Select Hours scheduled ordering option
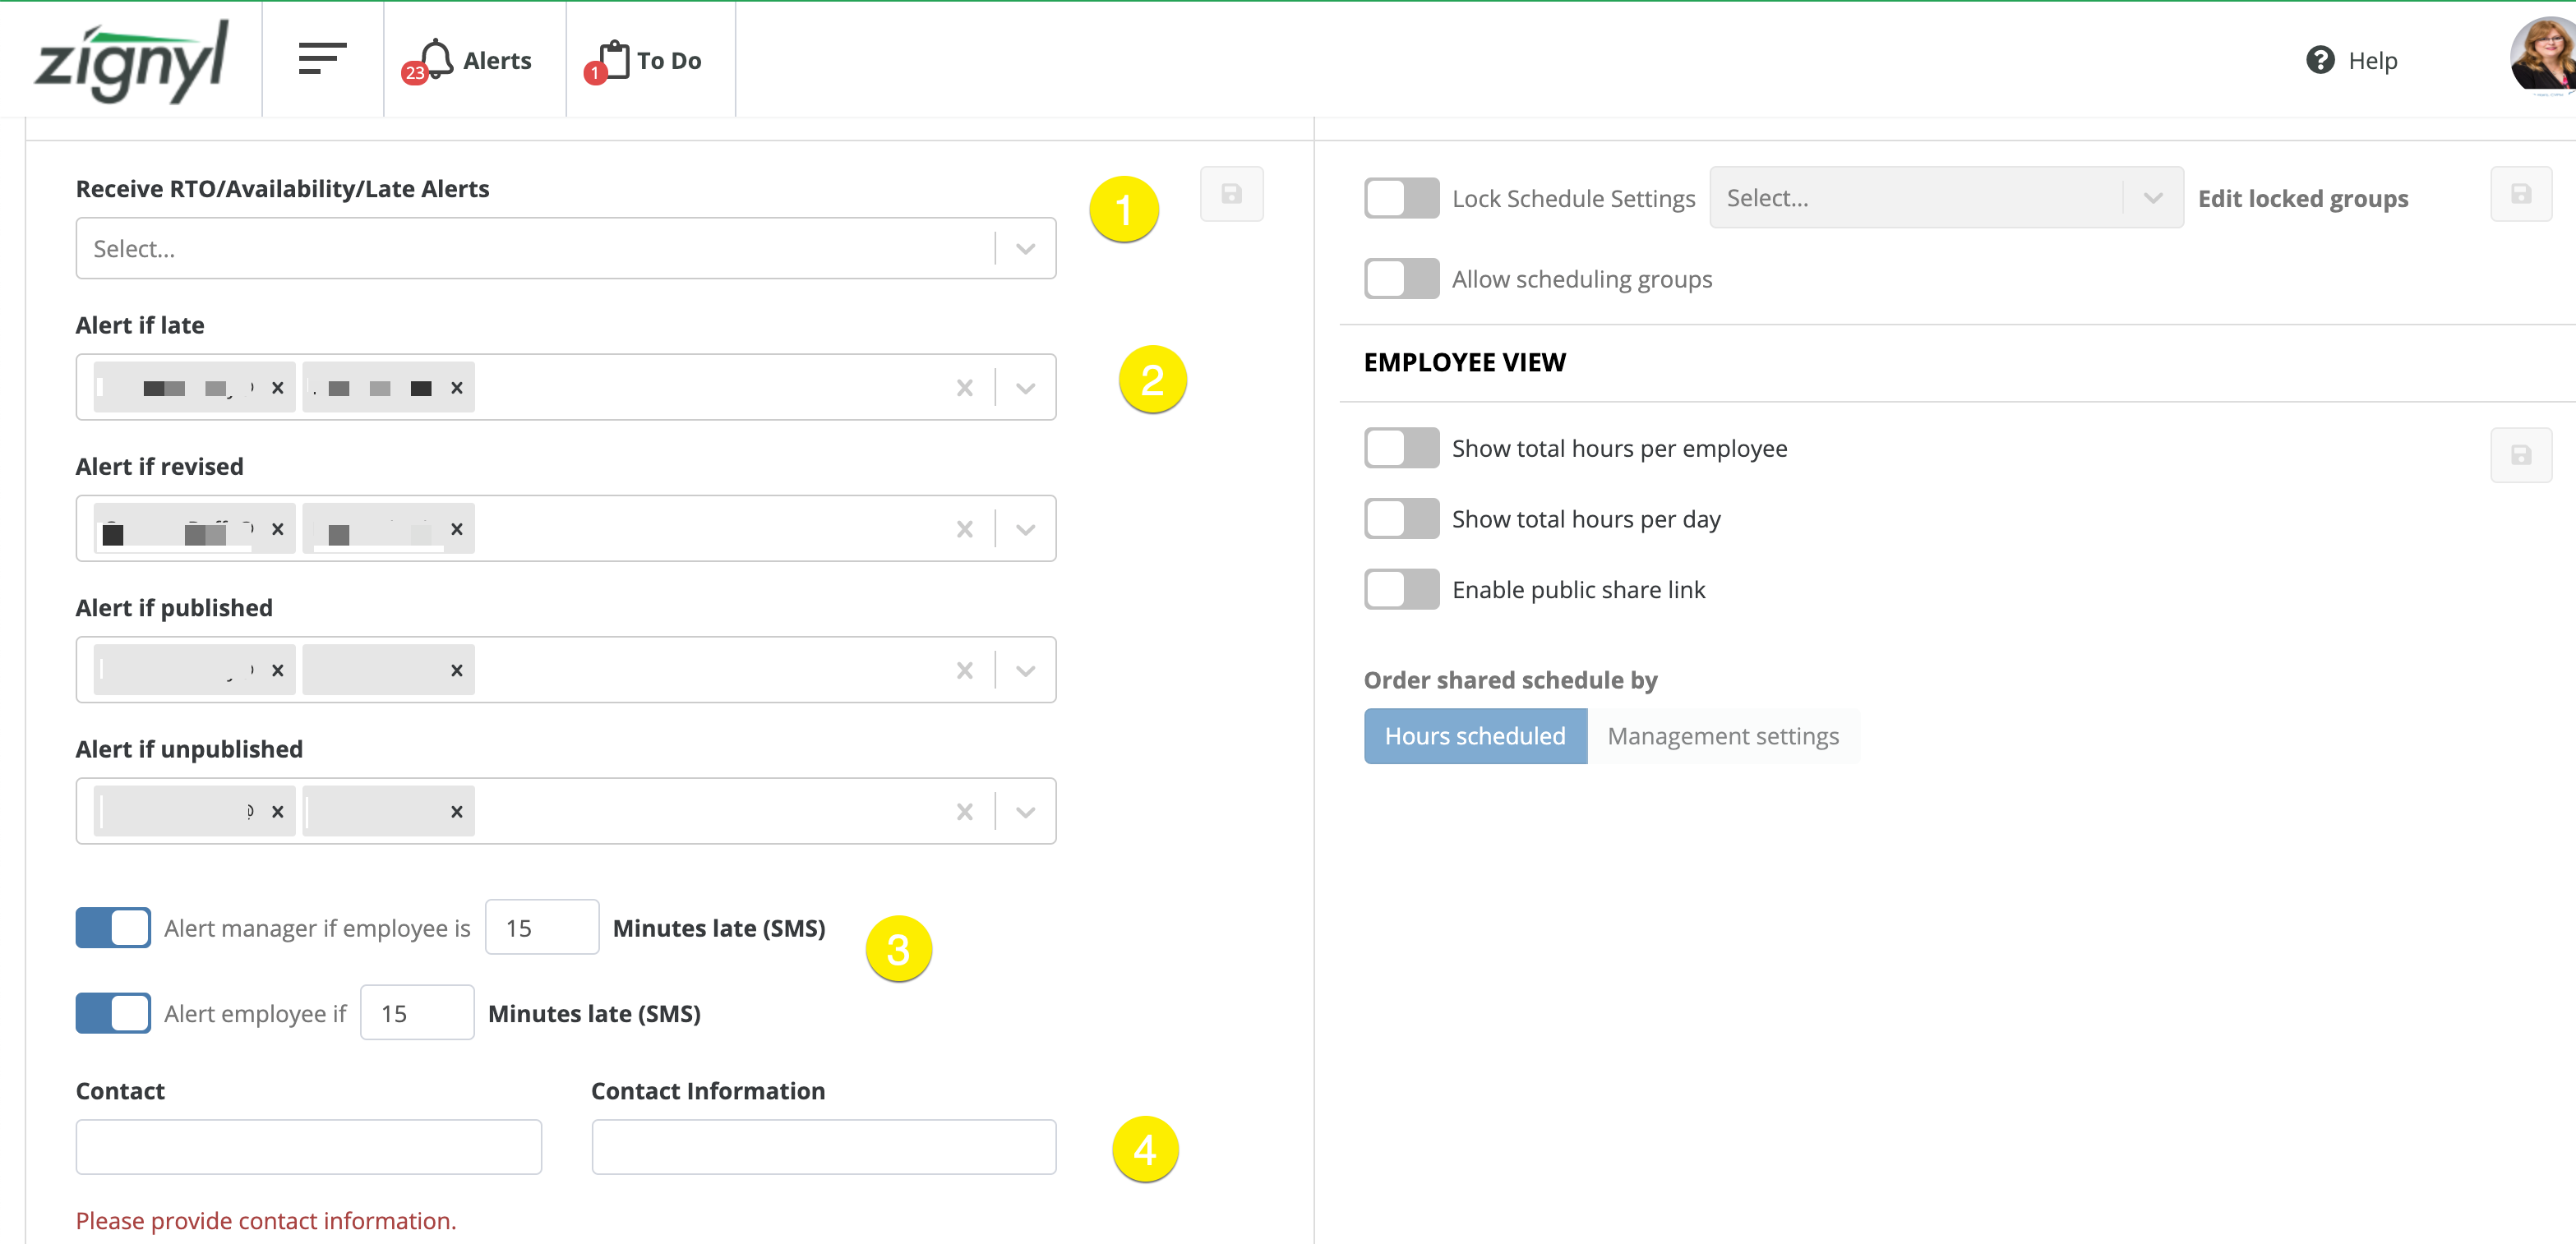2576x1244 pixels. click(x=1475, y=736)
